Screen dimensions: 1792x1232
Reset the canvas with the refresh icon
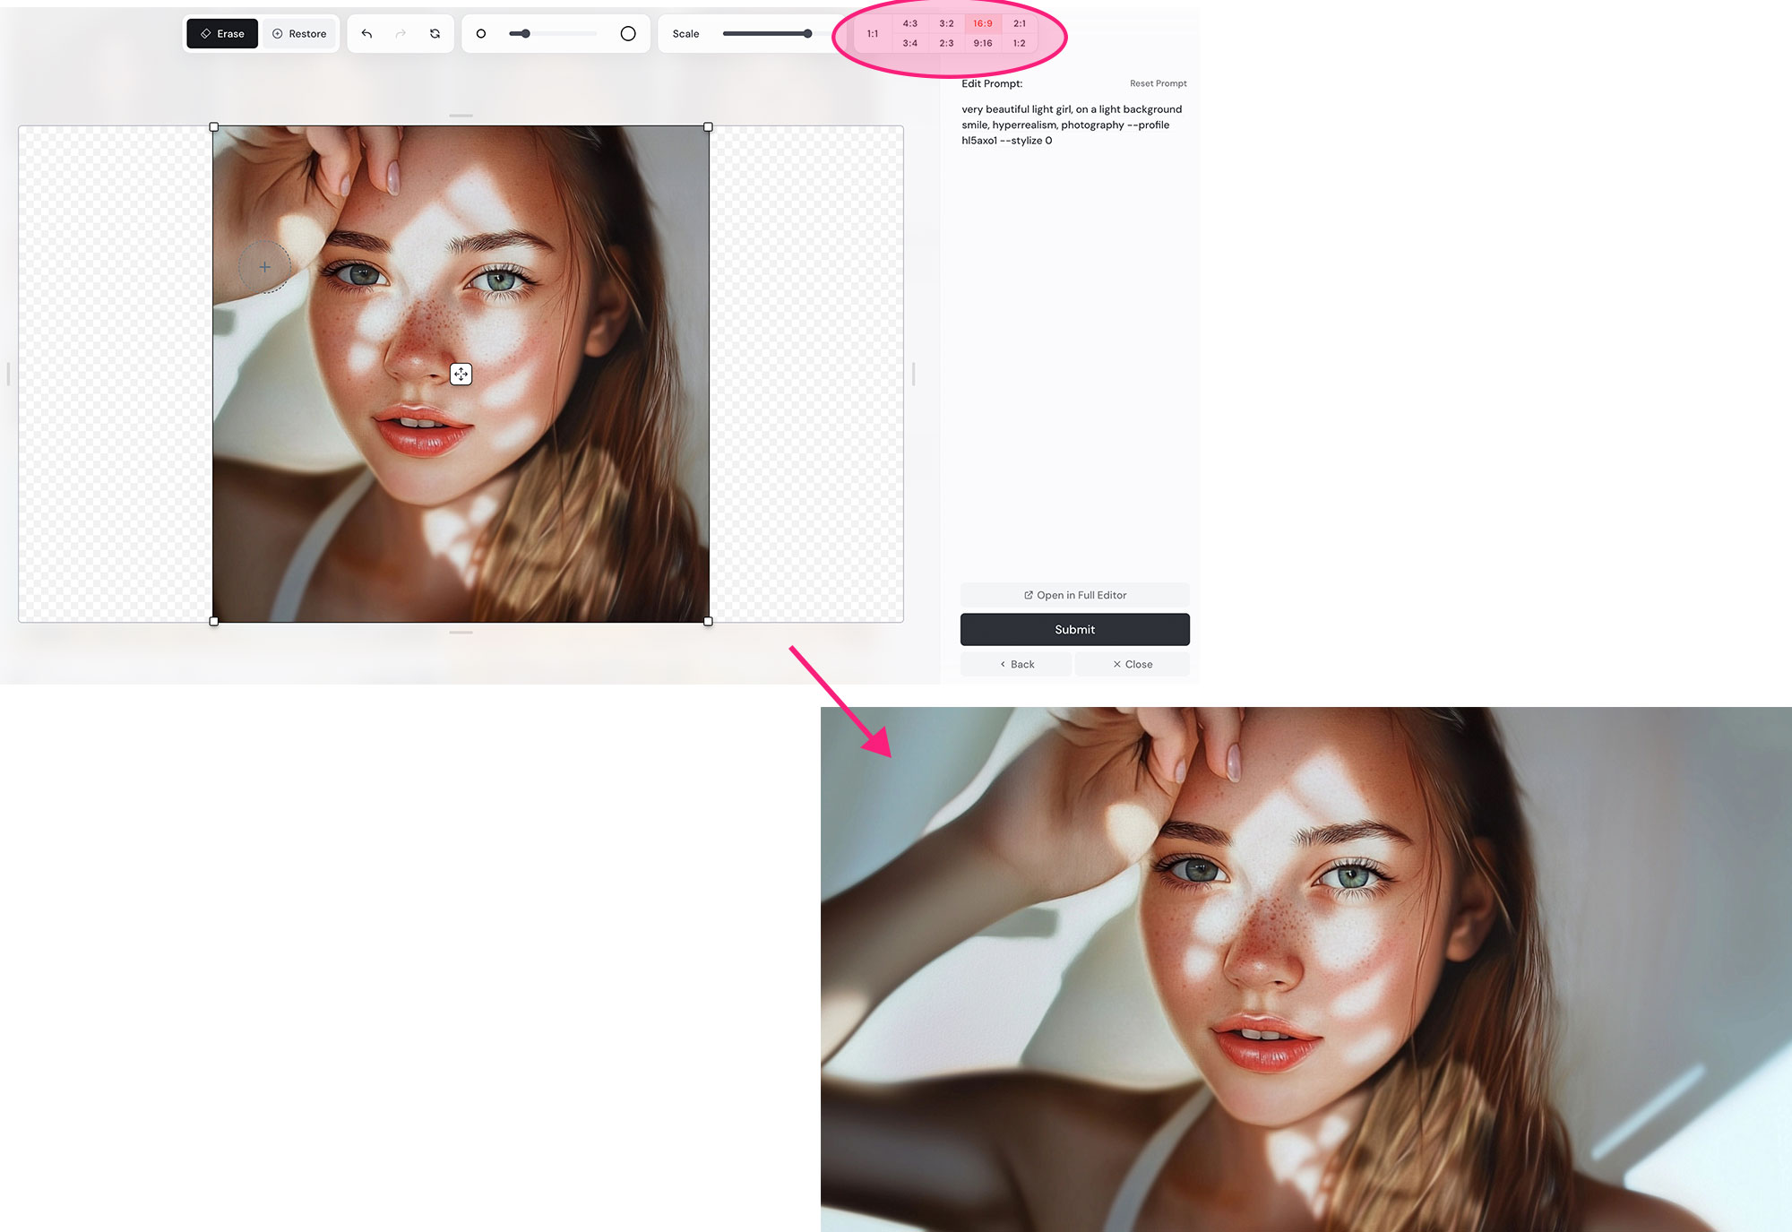pyautogui.click(x=435, y=34)
